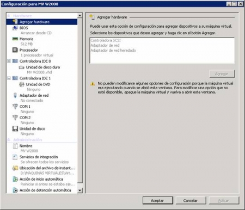Click the Servicios de integración icon

[15, 157]
